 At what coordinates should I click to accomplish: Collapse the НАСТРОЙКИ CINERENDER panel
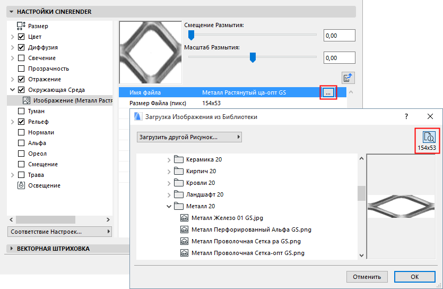[11, 12]
